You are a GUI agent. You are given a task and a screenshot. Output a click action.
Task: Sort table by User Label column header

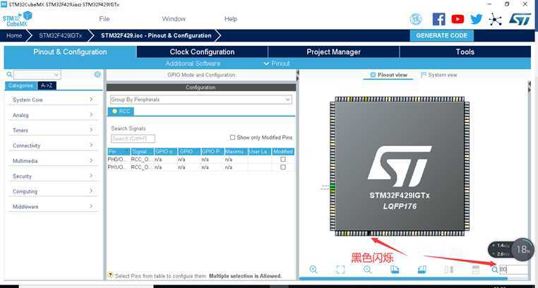(x=260, y=151)
